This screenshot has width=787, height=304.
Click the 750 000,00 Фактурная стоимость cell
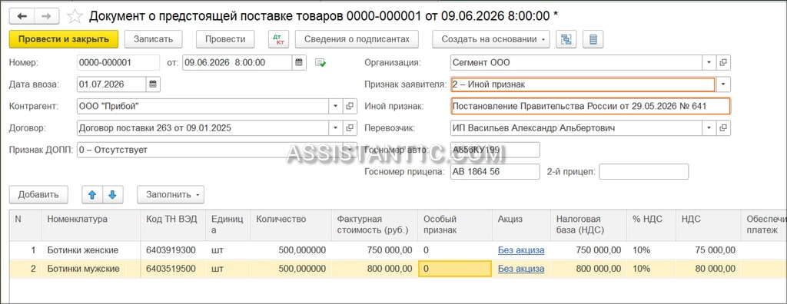coord(374,249)
